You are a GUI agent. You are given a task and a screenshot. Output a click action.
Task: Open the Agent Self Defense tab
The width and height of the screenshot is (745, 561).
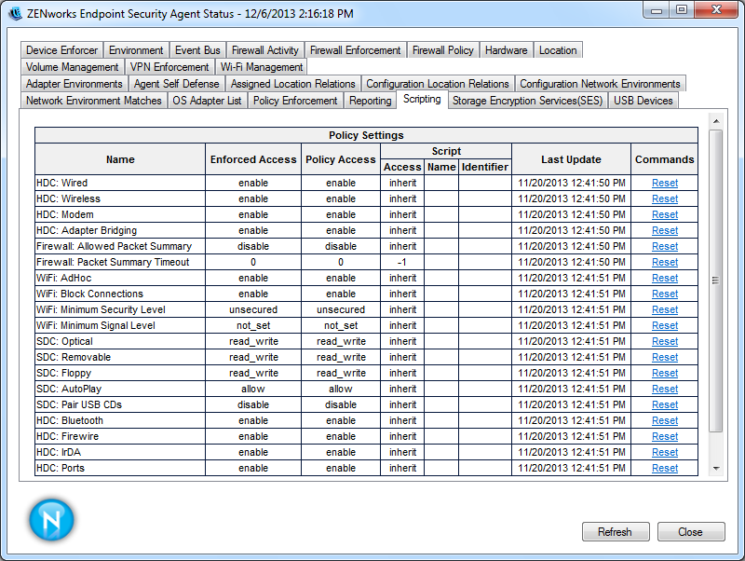coord(176,84)
